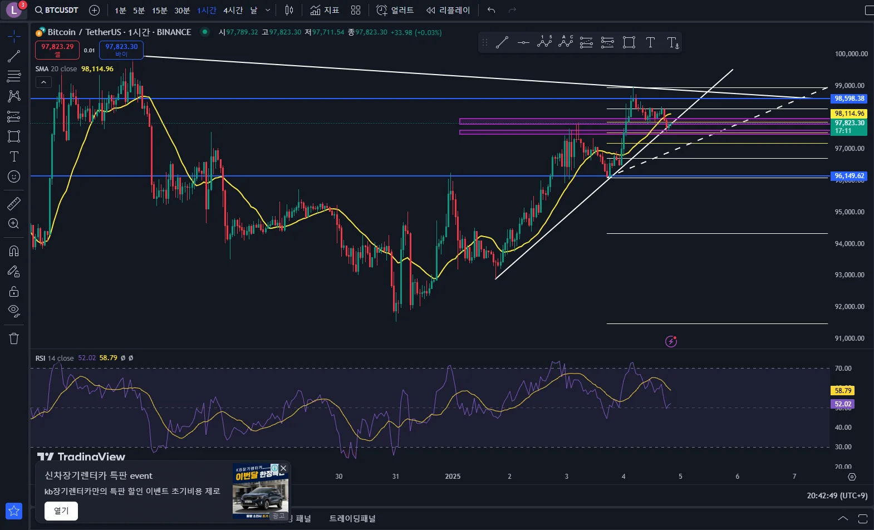The width and height of the screenshot is (874, 530).
Task: Toggle hide all drawings eye icon
Action: (14, 311)
